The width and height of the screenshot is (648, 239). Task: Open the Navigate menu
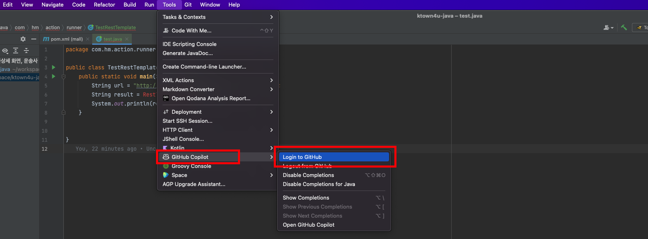pyautogui.click(x=53, y=5)
